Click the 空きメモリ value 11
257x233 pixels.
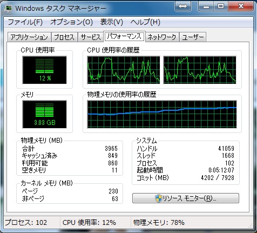tap(114, 170)
